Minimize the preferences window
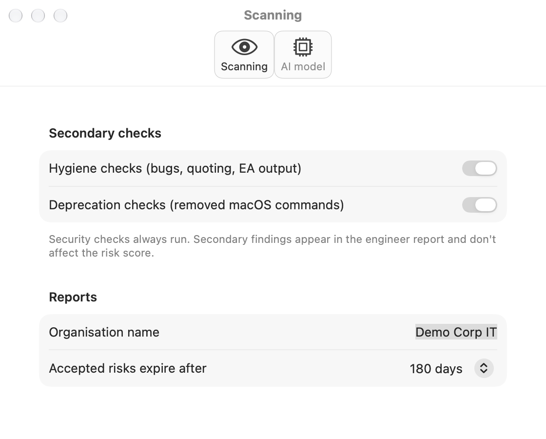This screenshot has height=439, width=546. [38, 16]
